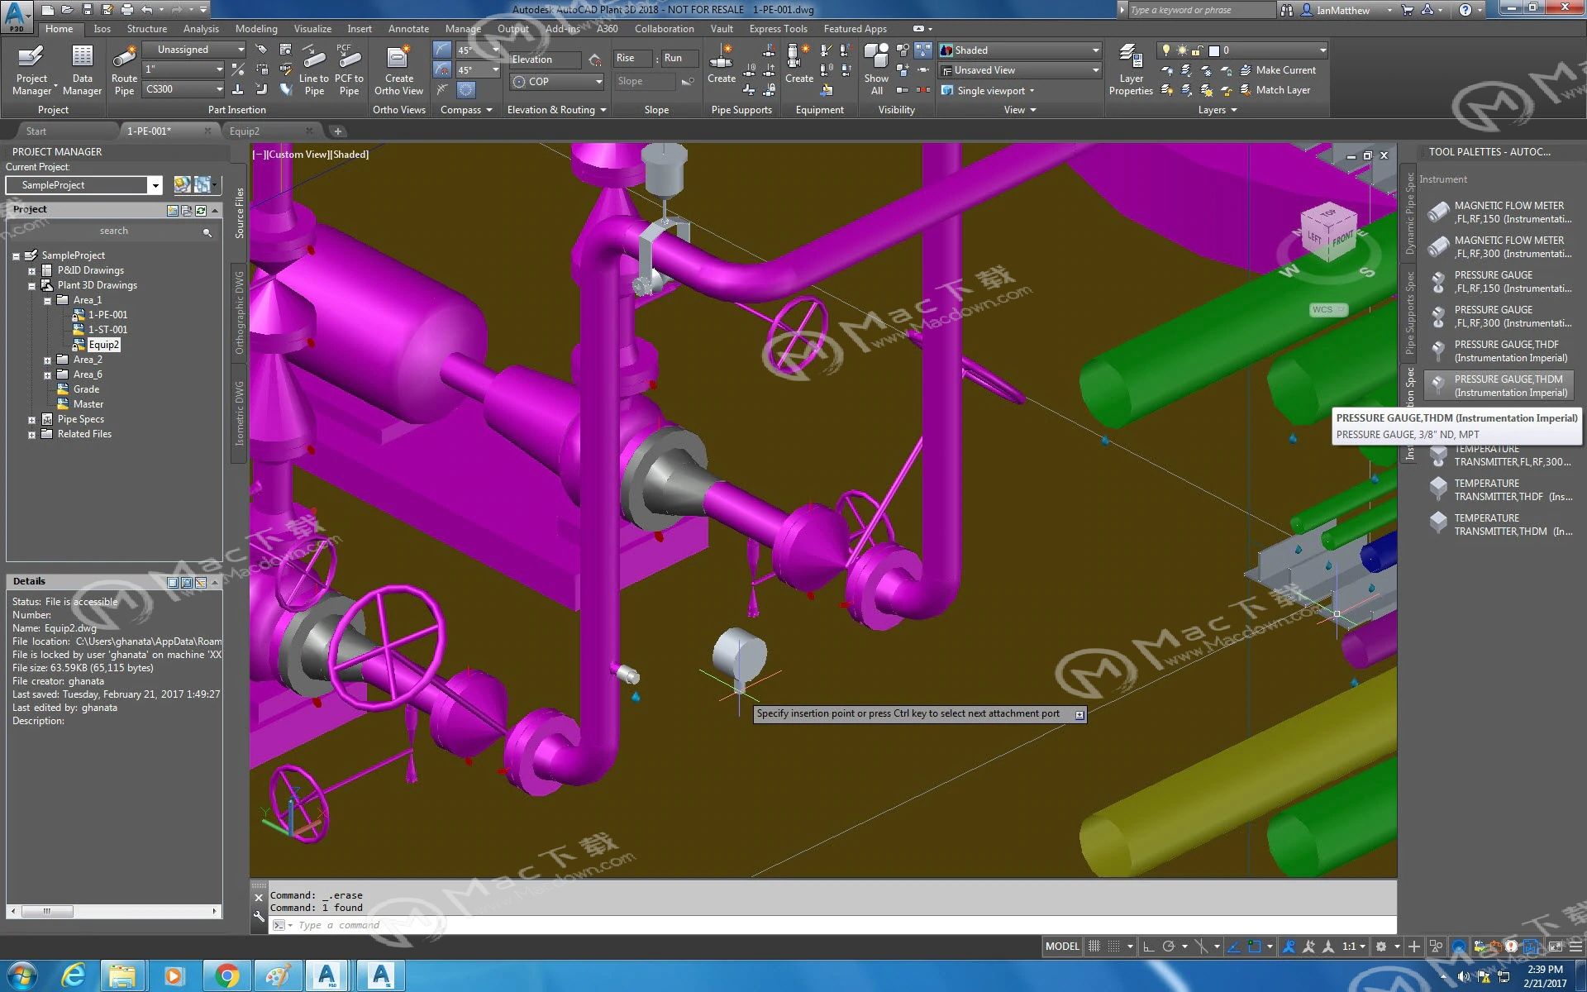Toggle polar tracking in status bar

click(x=1169, y=947)
